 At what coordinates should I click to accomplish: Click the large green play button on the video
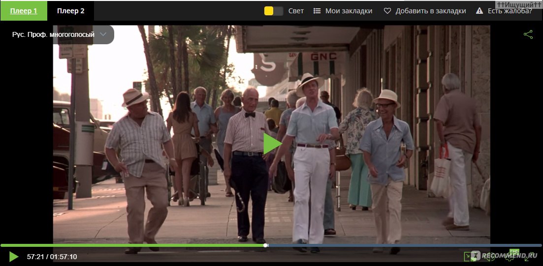point(272,144)
